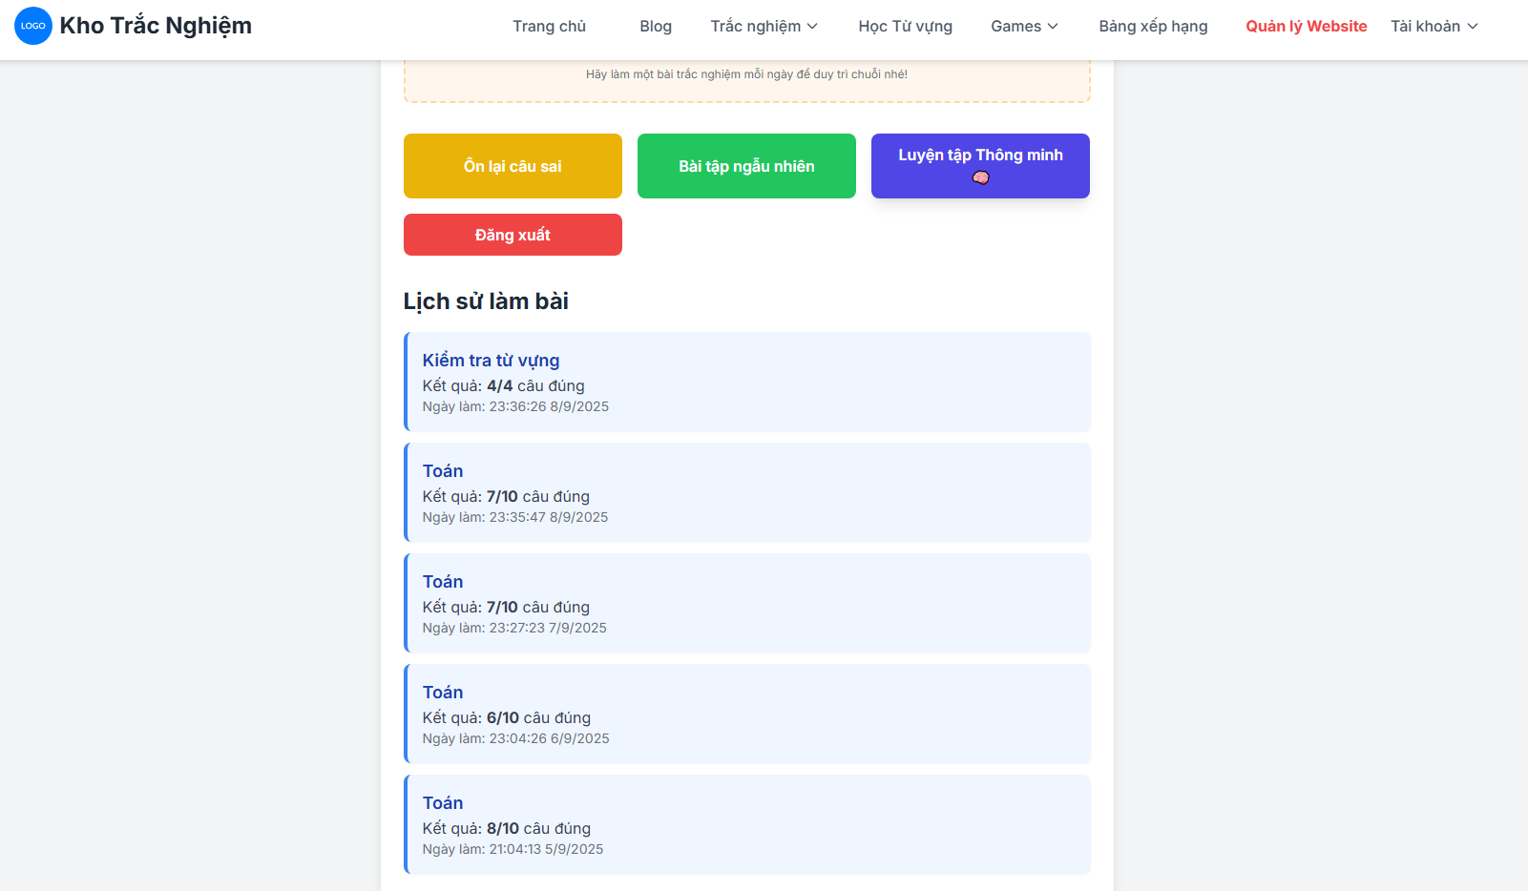This screenshot has height=891, width=1528.
Task: Click the brain icon on Luyện tập Thông minh
Action: pyautogui.click(x=980, y=178)
